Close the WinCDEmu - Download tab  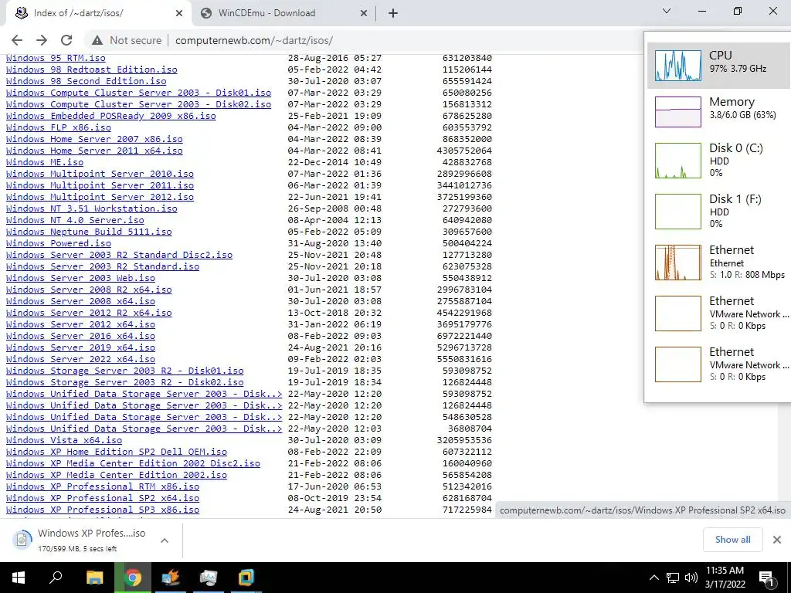point(364,14)
